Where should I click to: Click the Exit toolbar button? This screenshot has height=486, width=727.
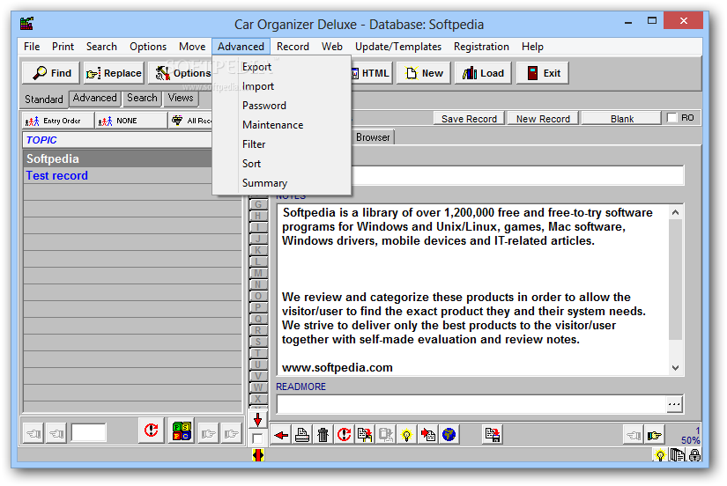[x=543, y=73]
